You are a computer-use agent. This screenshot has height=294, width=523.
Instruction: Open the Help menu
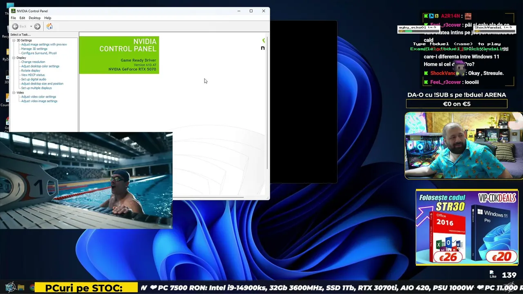pos(48,18)
